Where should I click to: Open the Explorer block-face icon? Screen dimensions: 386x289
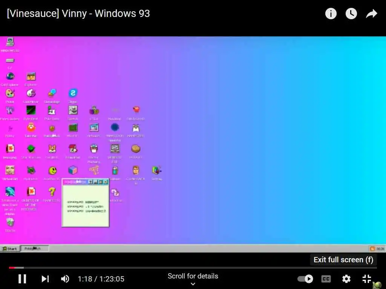(x=31, y=76)
